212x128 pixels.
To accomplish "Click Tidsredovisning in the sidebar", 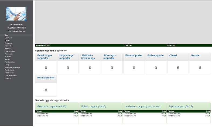I will (x=11, y=75).
